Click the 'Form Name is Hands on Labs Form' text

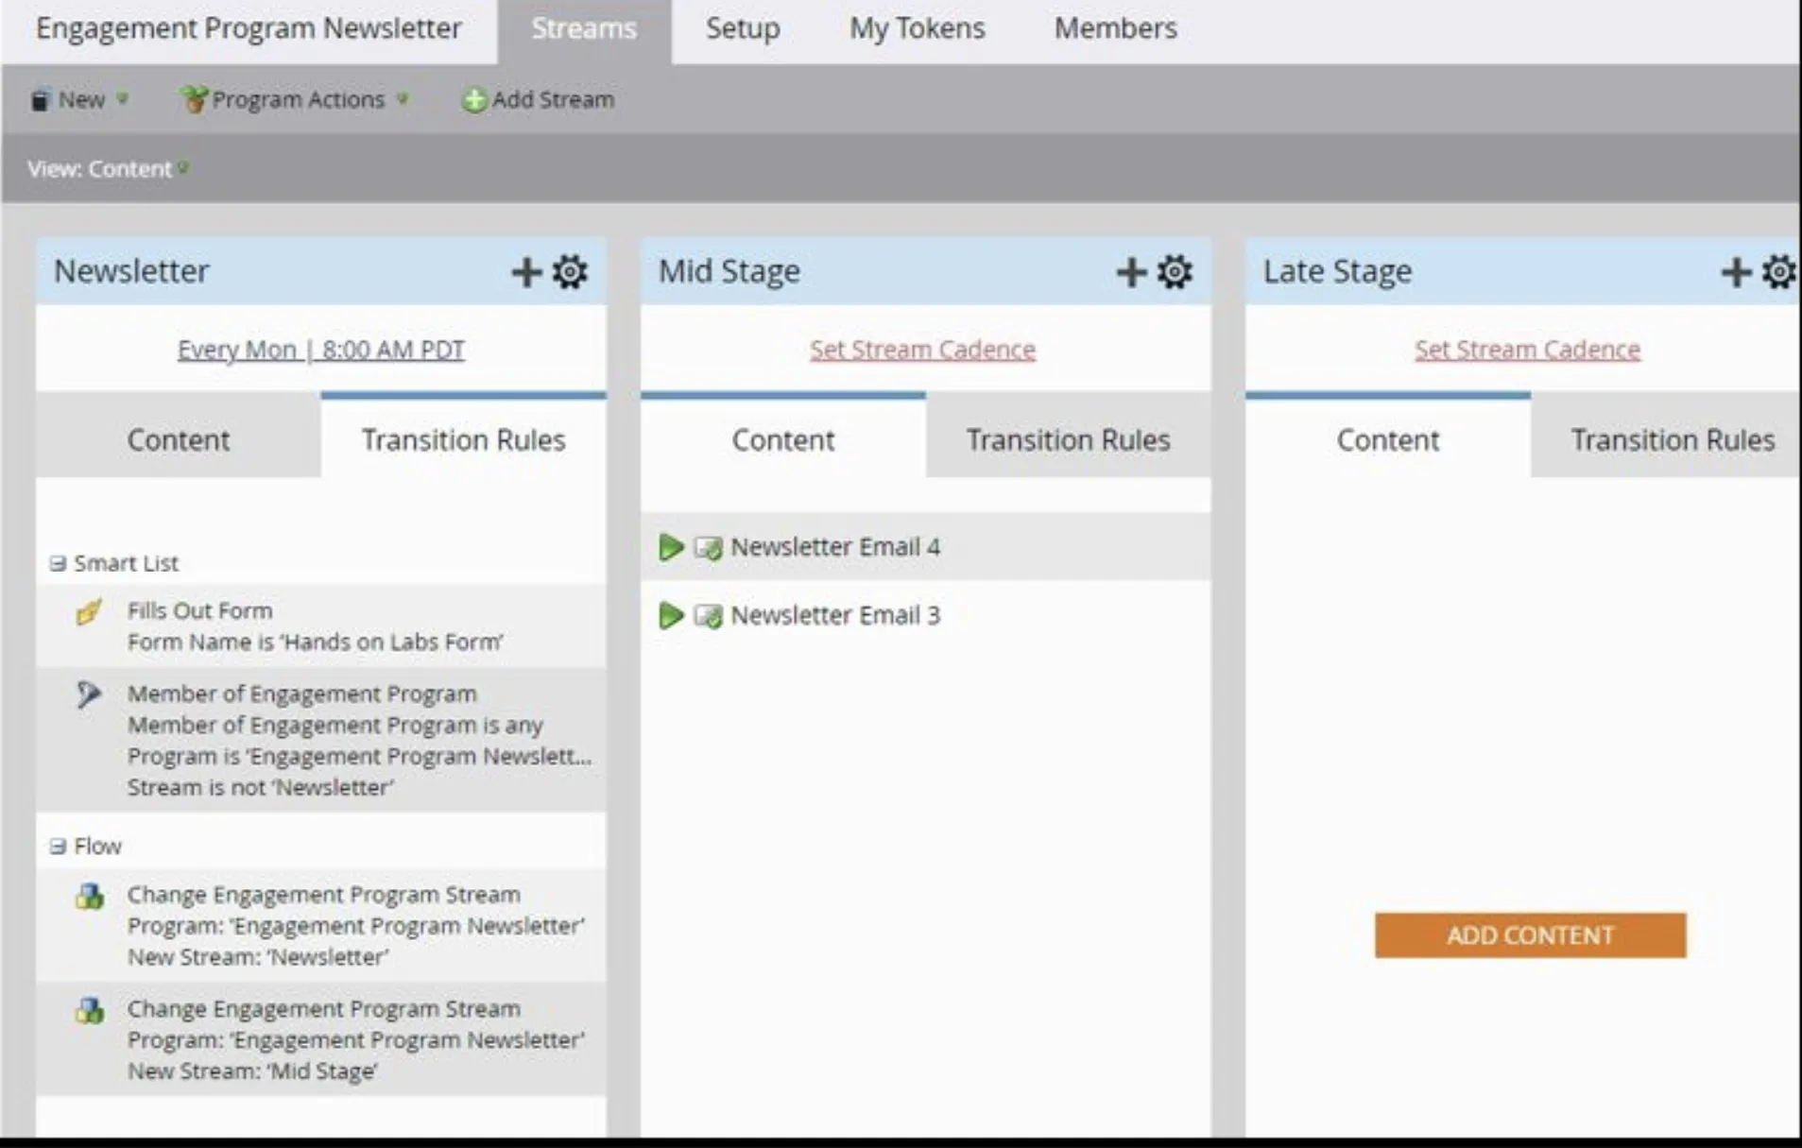[x=316, y=643]
